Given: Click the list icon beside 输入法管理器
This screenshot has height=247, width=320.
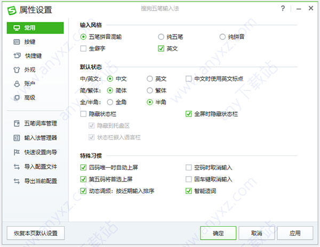Looking at the screenshot, I should 17,138.
